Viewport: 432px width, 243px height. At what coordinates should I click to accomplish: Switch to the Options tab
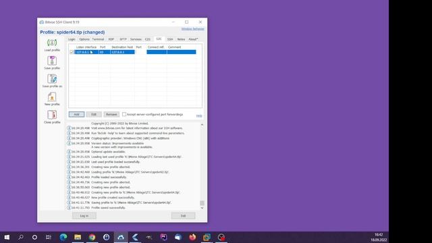84,39
